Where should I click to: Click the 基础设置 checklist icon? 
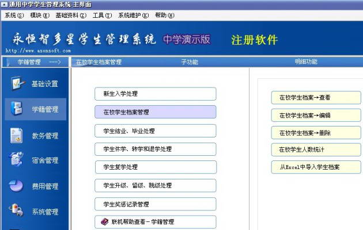[18, 83]
